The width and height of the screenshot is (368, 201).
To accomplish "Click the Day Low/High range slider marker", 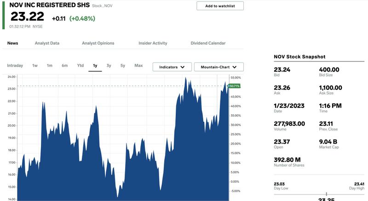I will 327,194.
